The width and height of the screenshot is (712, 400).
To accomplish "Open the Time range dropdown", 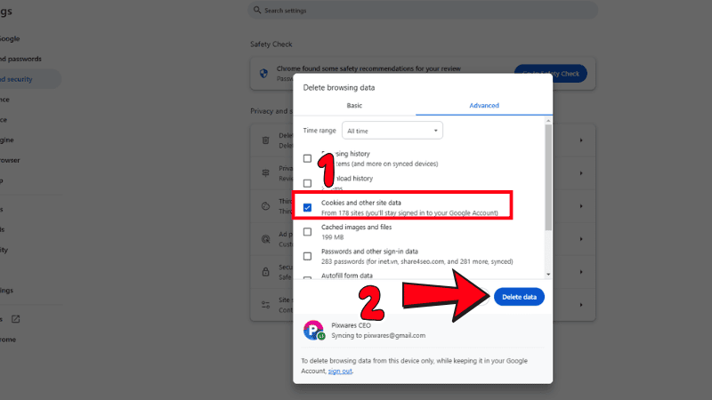I will click(392, 131).
